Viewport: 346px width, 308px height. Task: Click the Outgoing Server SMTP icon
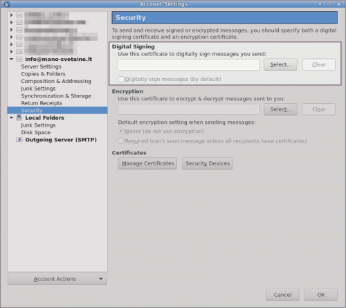[x=19, y=140]
